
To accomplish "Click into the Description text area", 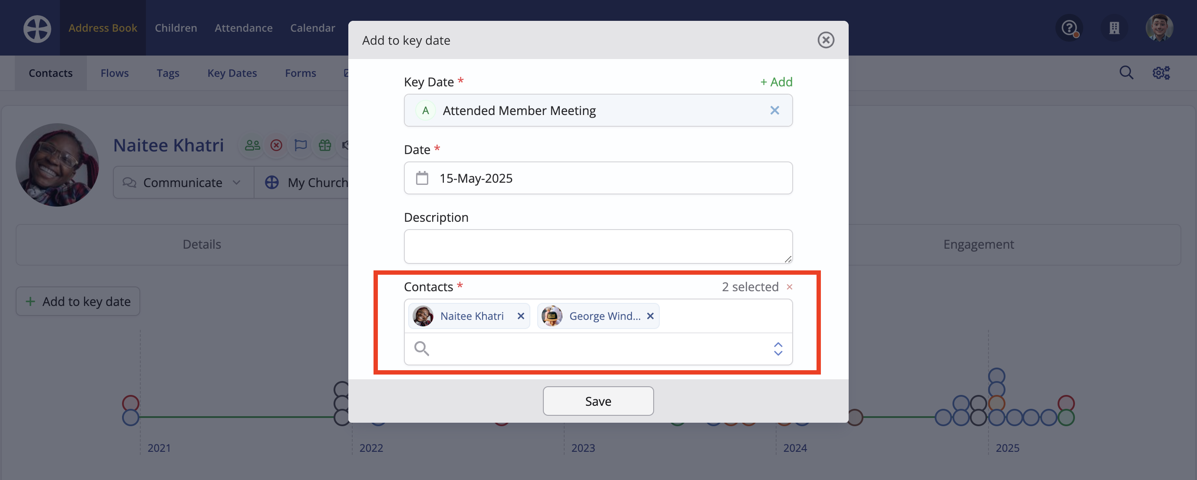I will pos(598,246).
